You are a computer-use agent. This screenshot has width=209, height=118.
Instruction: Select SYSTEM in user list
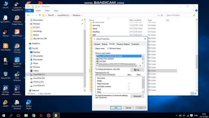click(102, 61)
